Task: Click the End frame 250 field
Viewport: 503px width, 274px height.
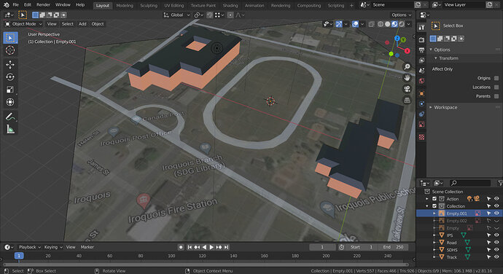Action: click(394, 247)
